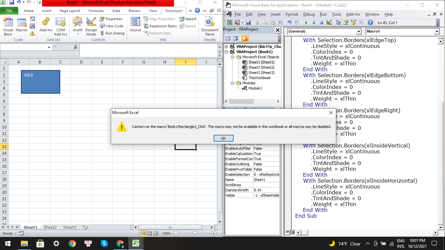This screenshot has width=445, height=250.
Task: Open Customize Quick Access Toolbar dropdown
Action: point(40,3)
